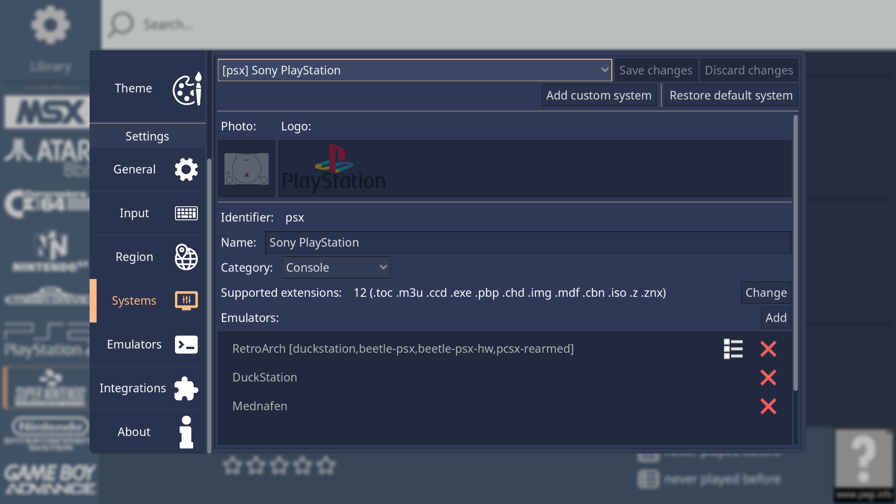This screenshot has height=504, width=896.
Task: Open Region globe icon settings
Action: point(186,257)
